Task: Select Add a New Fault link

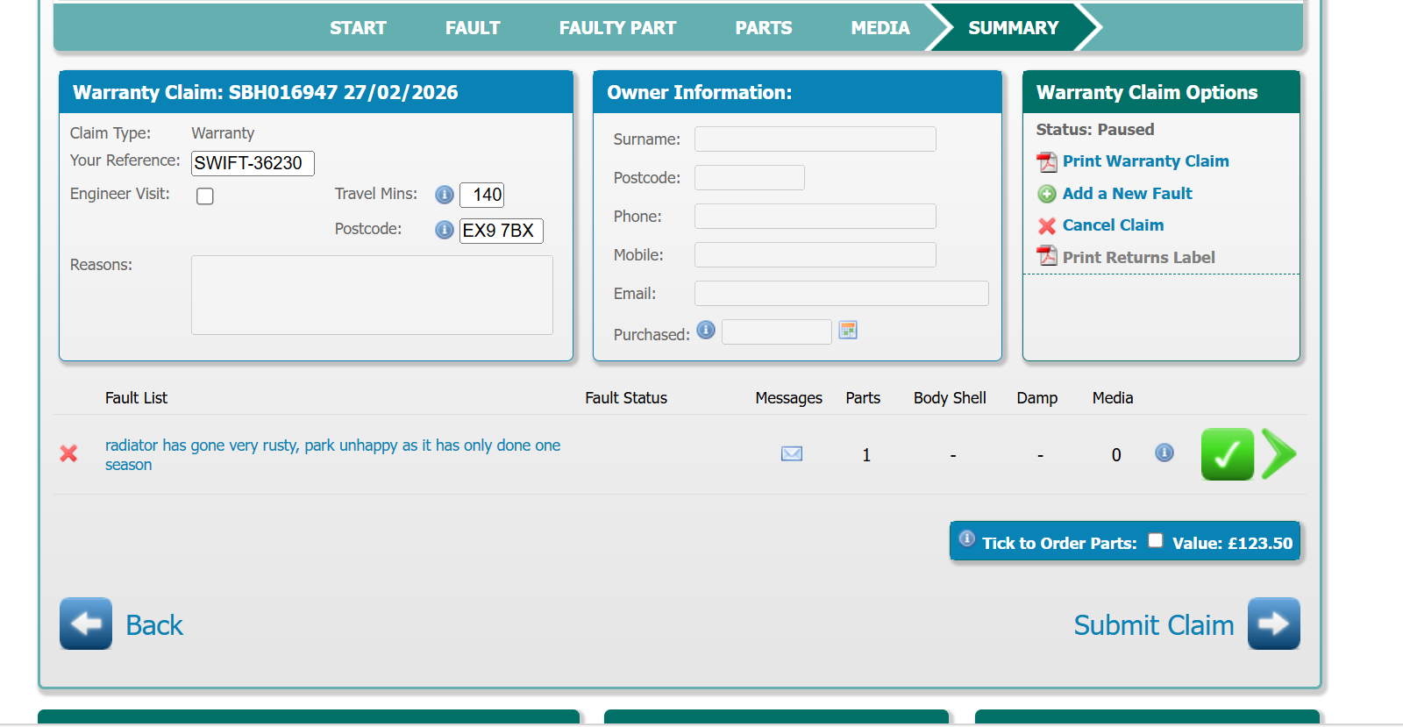Action: (x=1127, y=194)
